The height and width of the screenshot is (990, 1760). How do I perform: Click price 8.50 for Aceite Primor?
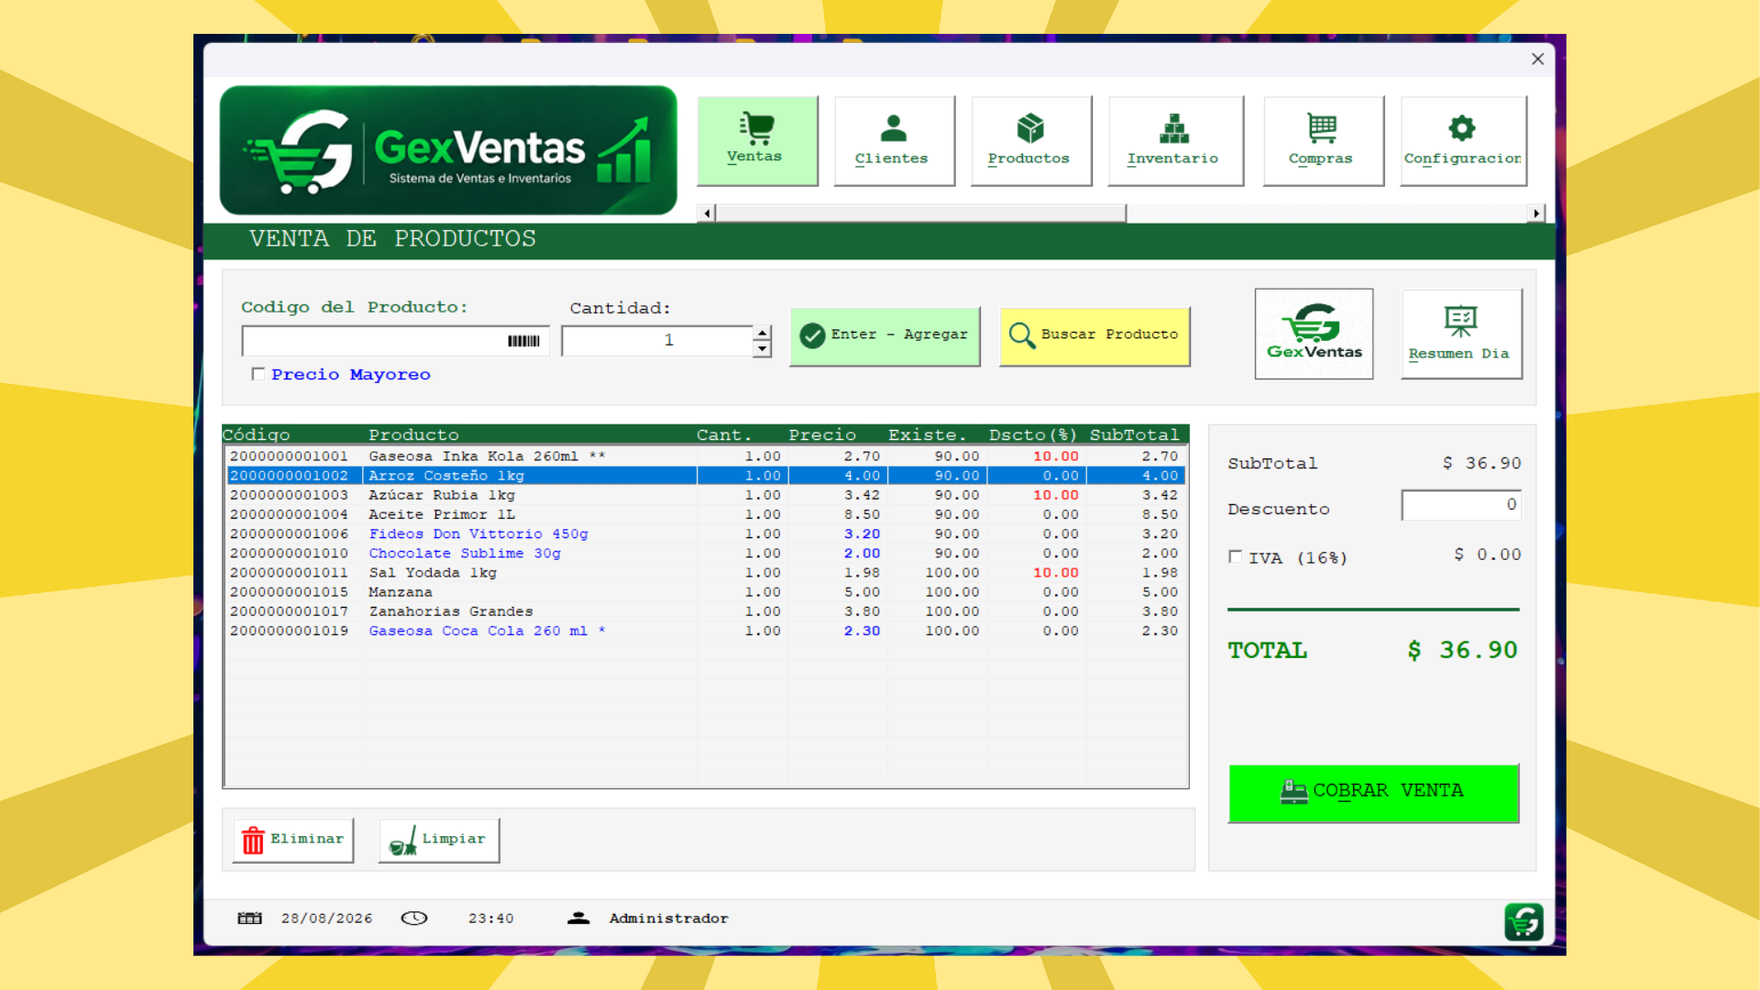(862, 515)
